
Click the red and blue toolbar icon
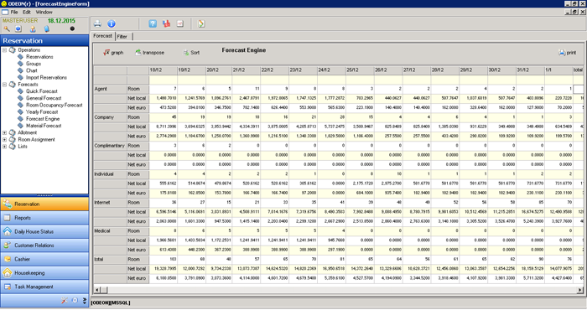click(x=166, y=24)
